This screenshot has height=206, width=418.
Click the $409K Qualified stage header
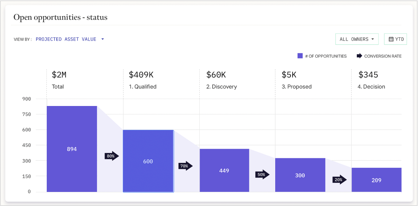pos(143,80)
